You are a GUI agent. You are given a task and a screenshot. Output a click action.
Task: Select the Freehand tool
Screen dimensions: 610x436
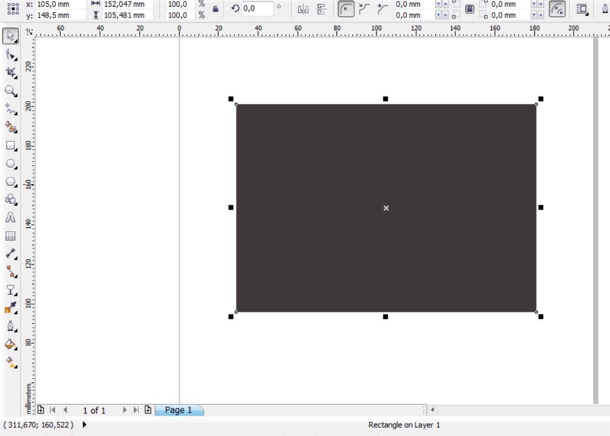(x=10, y=109)
